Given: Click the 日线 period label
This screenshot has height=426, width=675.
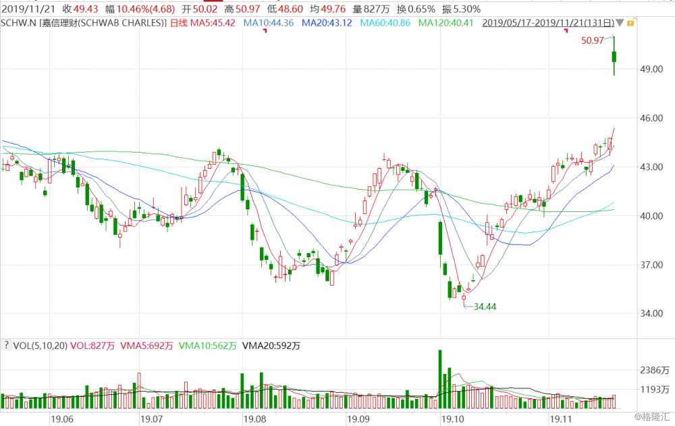Looking at the screenshot, I should (x=179, y=23).
